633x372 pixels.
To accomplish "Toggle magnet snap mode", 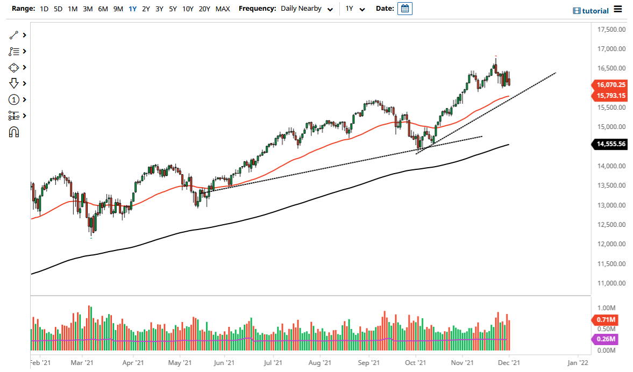I will click(15, 132).
